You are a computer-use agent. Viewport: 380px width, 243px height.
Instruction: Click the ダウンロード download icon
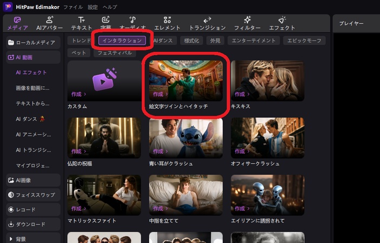coord(11,224)
